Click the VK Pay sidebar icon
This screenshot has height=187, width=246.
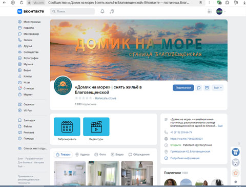click(20, 110)
